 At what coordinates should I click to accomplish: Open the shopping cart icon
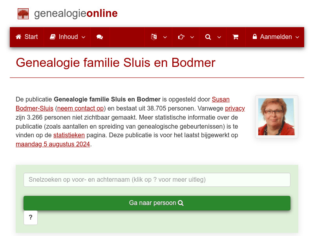tap(236, 37)
